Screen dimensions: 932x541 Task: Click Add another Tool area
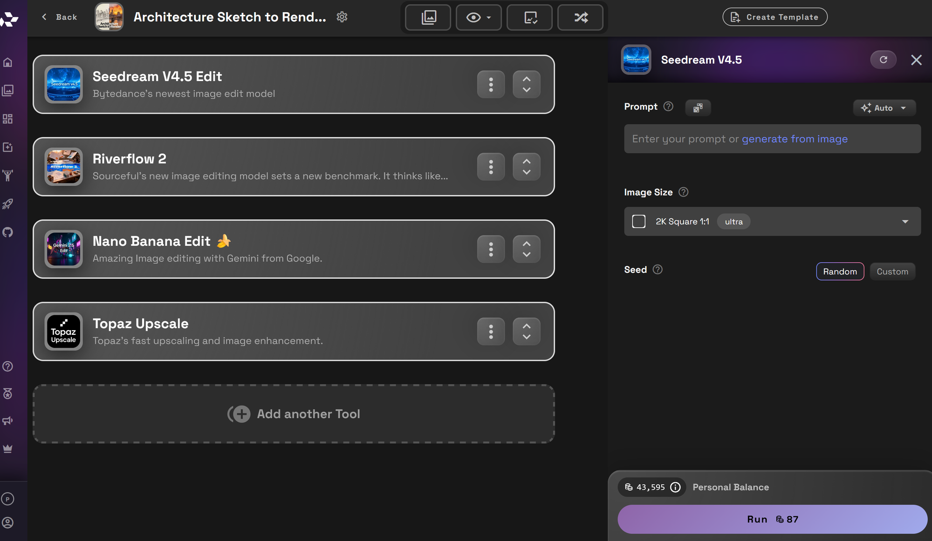click(294, 414)
